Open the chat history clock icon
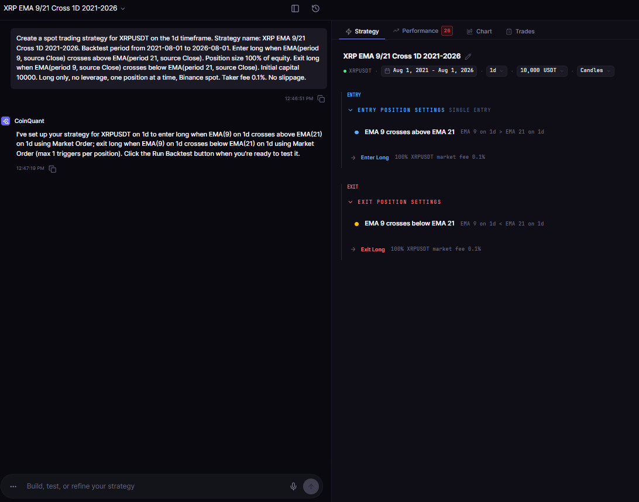 coord(315,9)
